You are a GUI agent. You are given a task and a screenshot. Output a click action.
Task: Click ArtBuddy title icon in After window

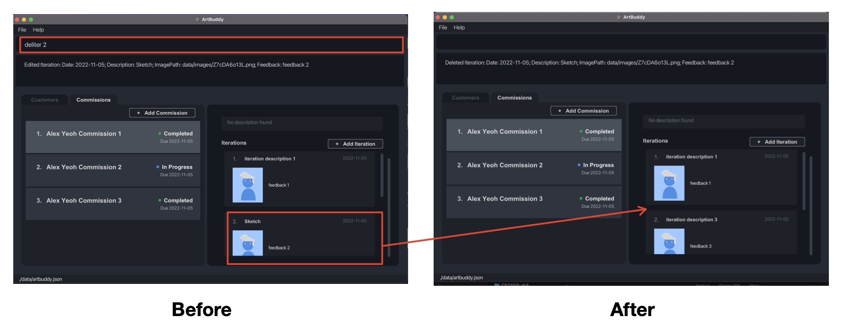(x=618, y=17)
